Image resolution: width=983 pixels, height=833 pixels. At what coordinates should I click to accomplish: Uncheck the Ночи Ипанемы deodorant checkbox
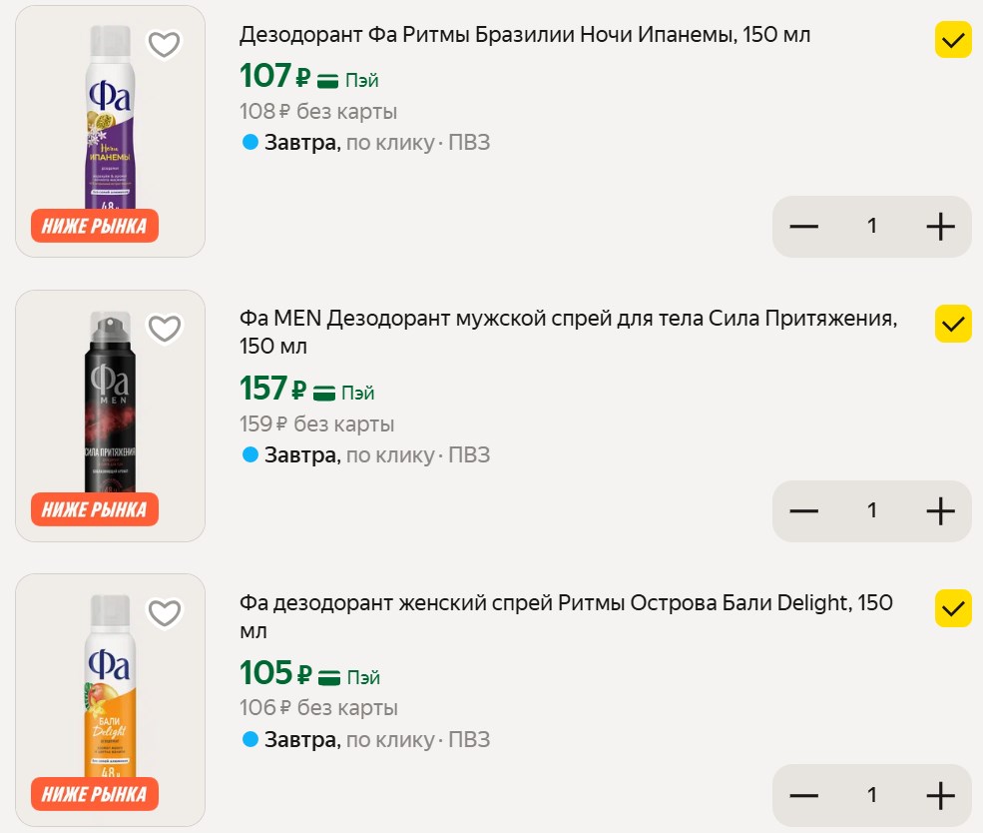coord(953,41)
